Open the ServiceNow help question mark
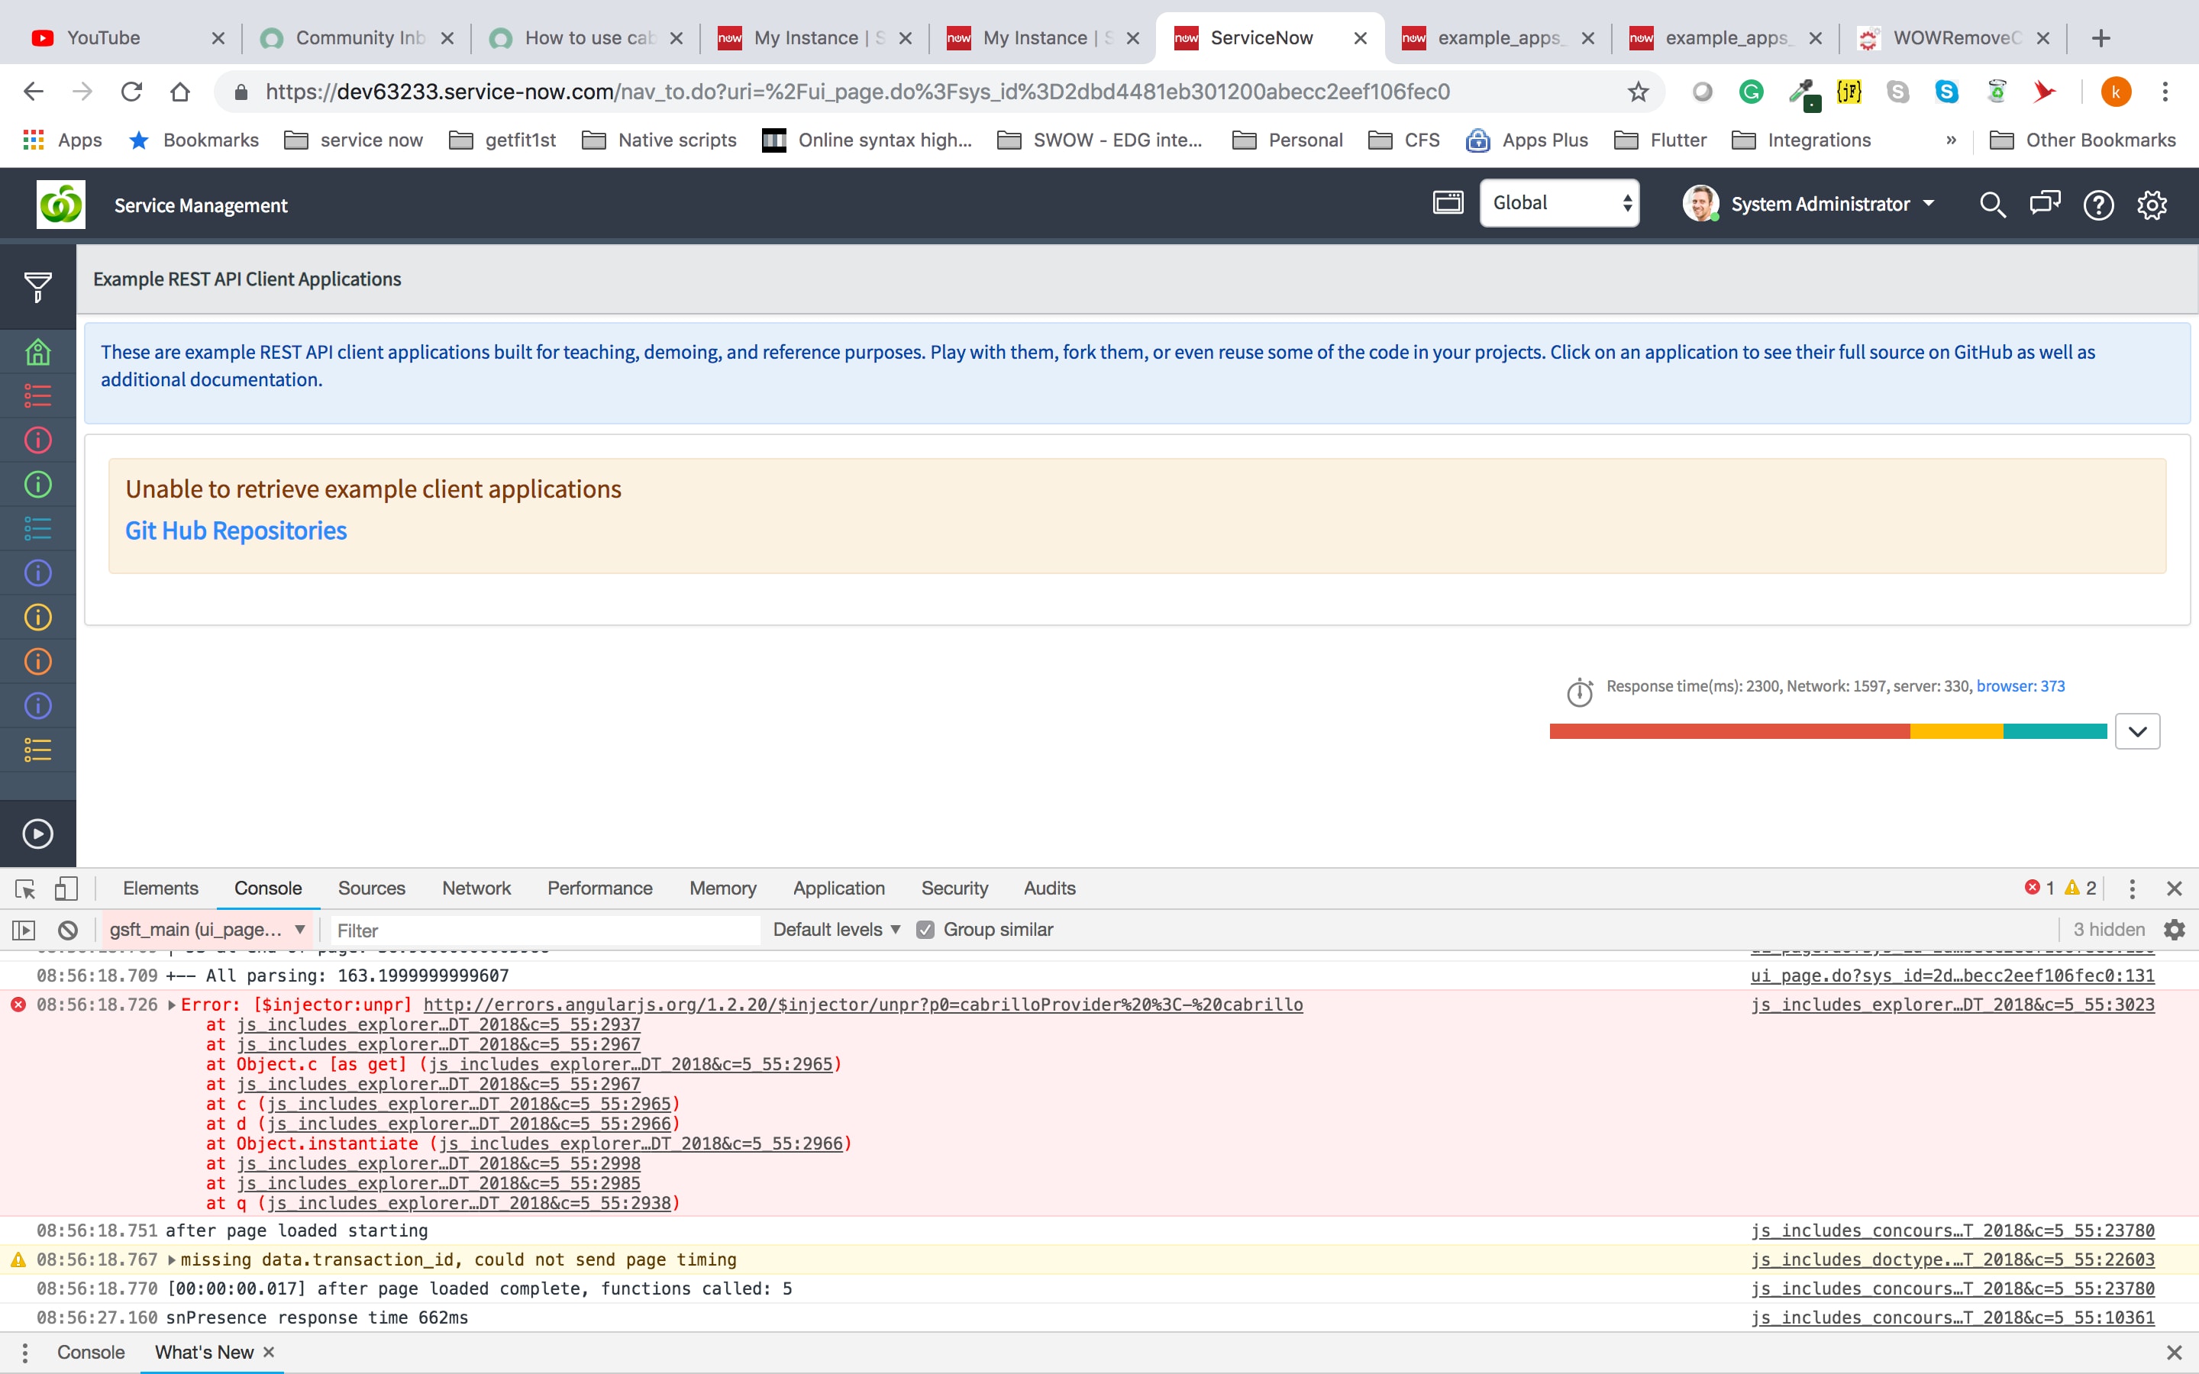The image size is (2199, 1374). (2098, 205)
